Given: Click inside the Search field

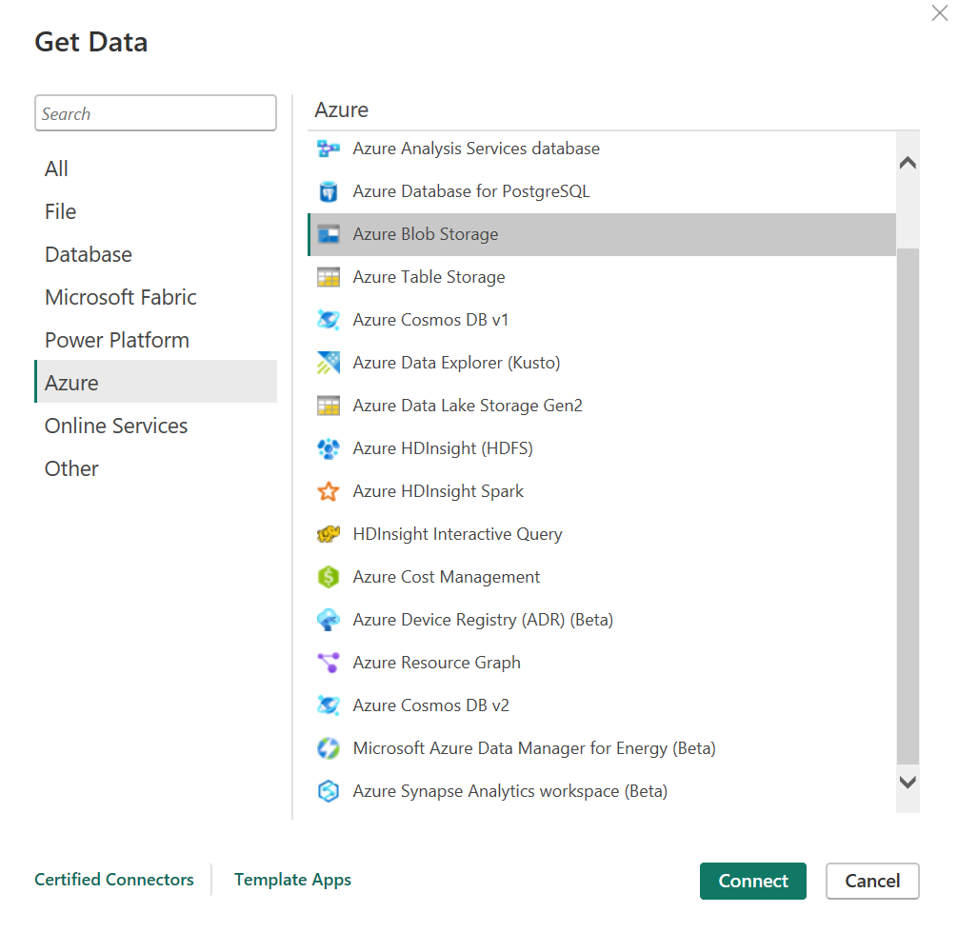Looking at the screenshot, I should [155, 113].
